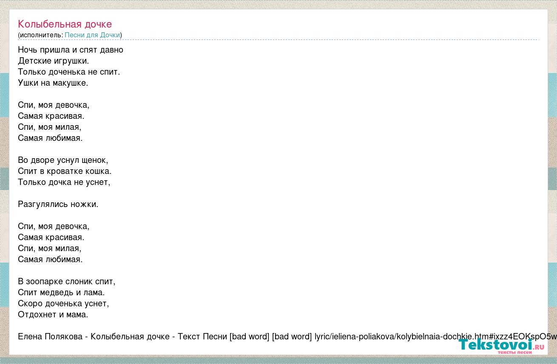Click the line "Только дочка не уснет,"

pyautogui.click(x=64, y=182)
